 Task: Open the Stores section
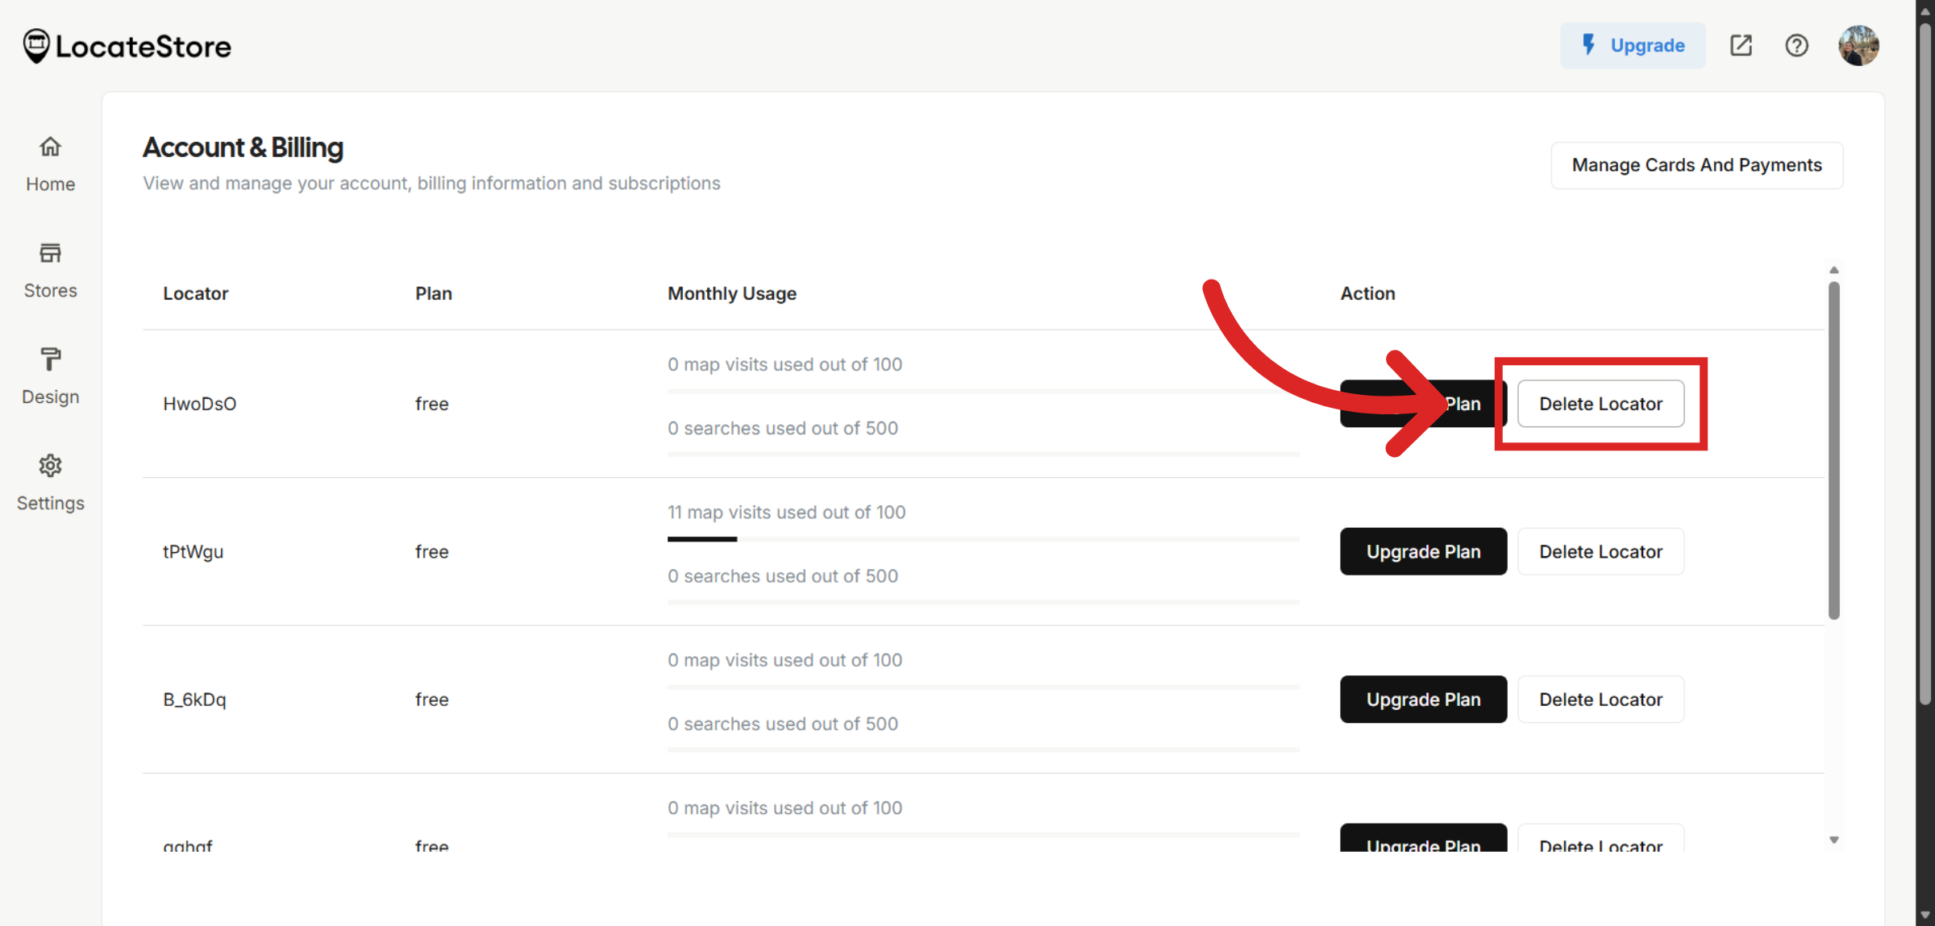click(50, 270)
